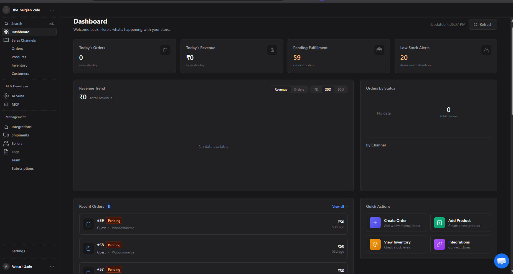Select the 7D time range
This screenshot has width=513, height=274.
pyautogui.click(x=316, y=90)
